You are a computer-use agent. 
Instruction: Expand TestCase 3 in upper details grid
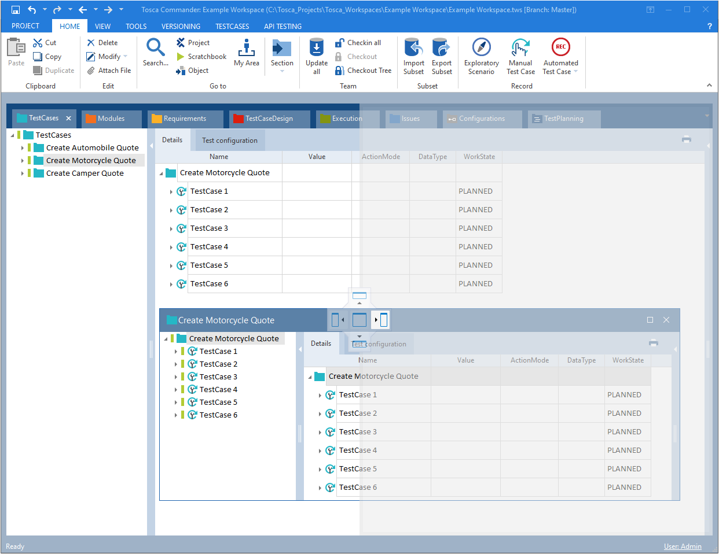(171, 229)
